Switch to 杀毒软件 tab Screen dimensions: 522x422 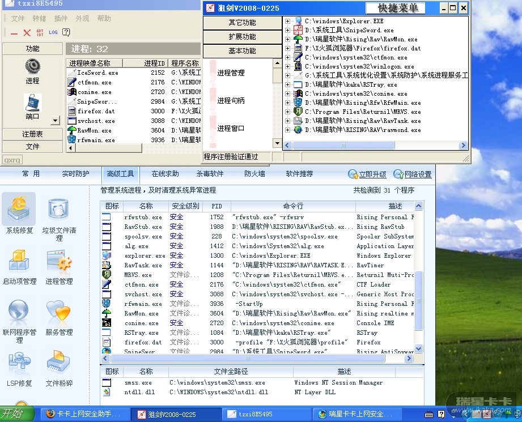(210, 174)
